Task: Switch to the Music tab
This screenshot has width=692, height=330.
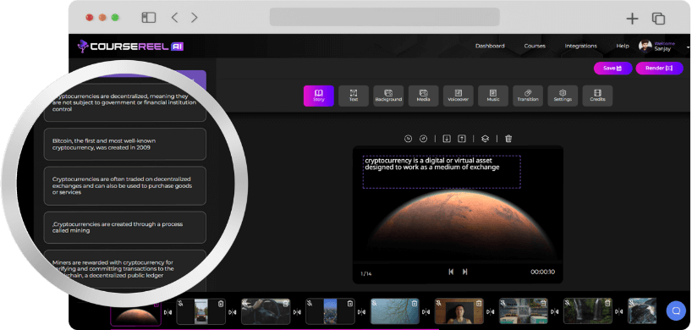Action: 493,96
